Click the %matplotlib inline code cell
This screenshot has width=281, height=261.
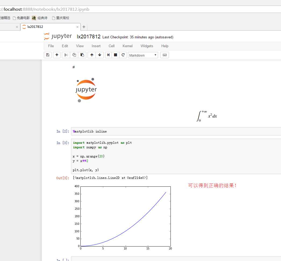tap(176, 131)
